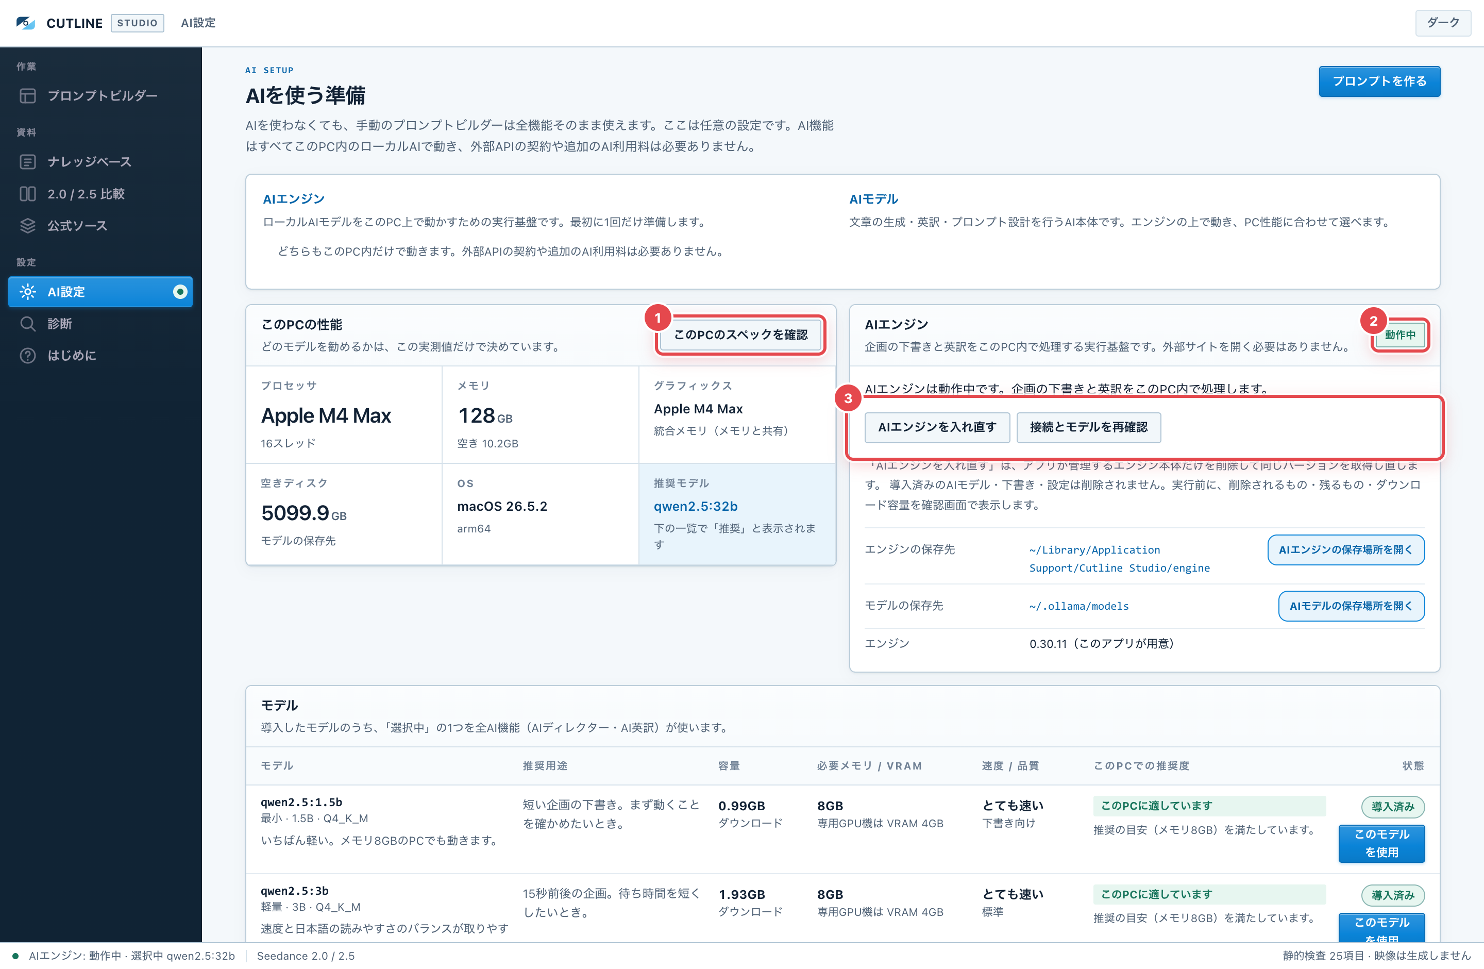1484x969 pixels.
Task: Click the Apple M4 Max processor value
Action: pos(326,416)
